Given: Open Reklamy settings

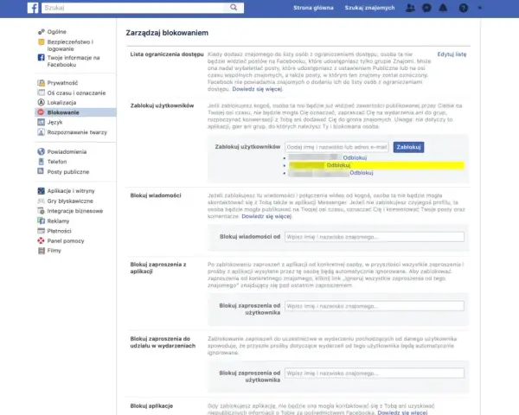Looking at the screenshot, I should 58,220.
